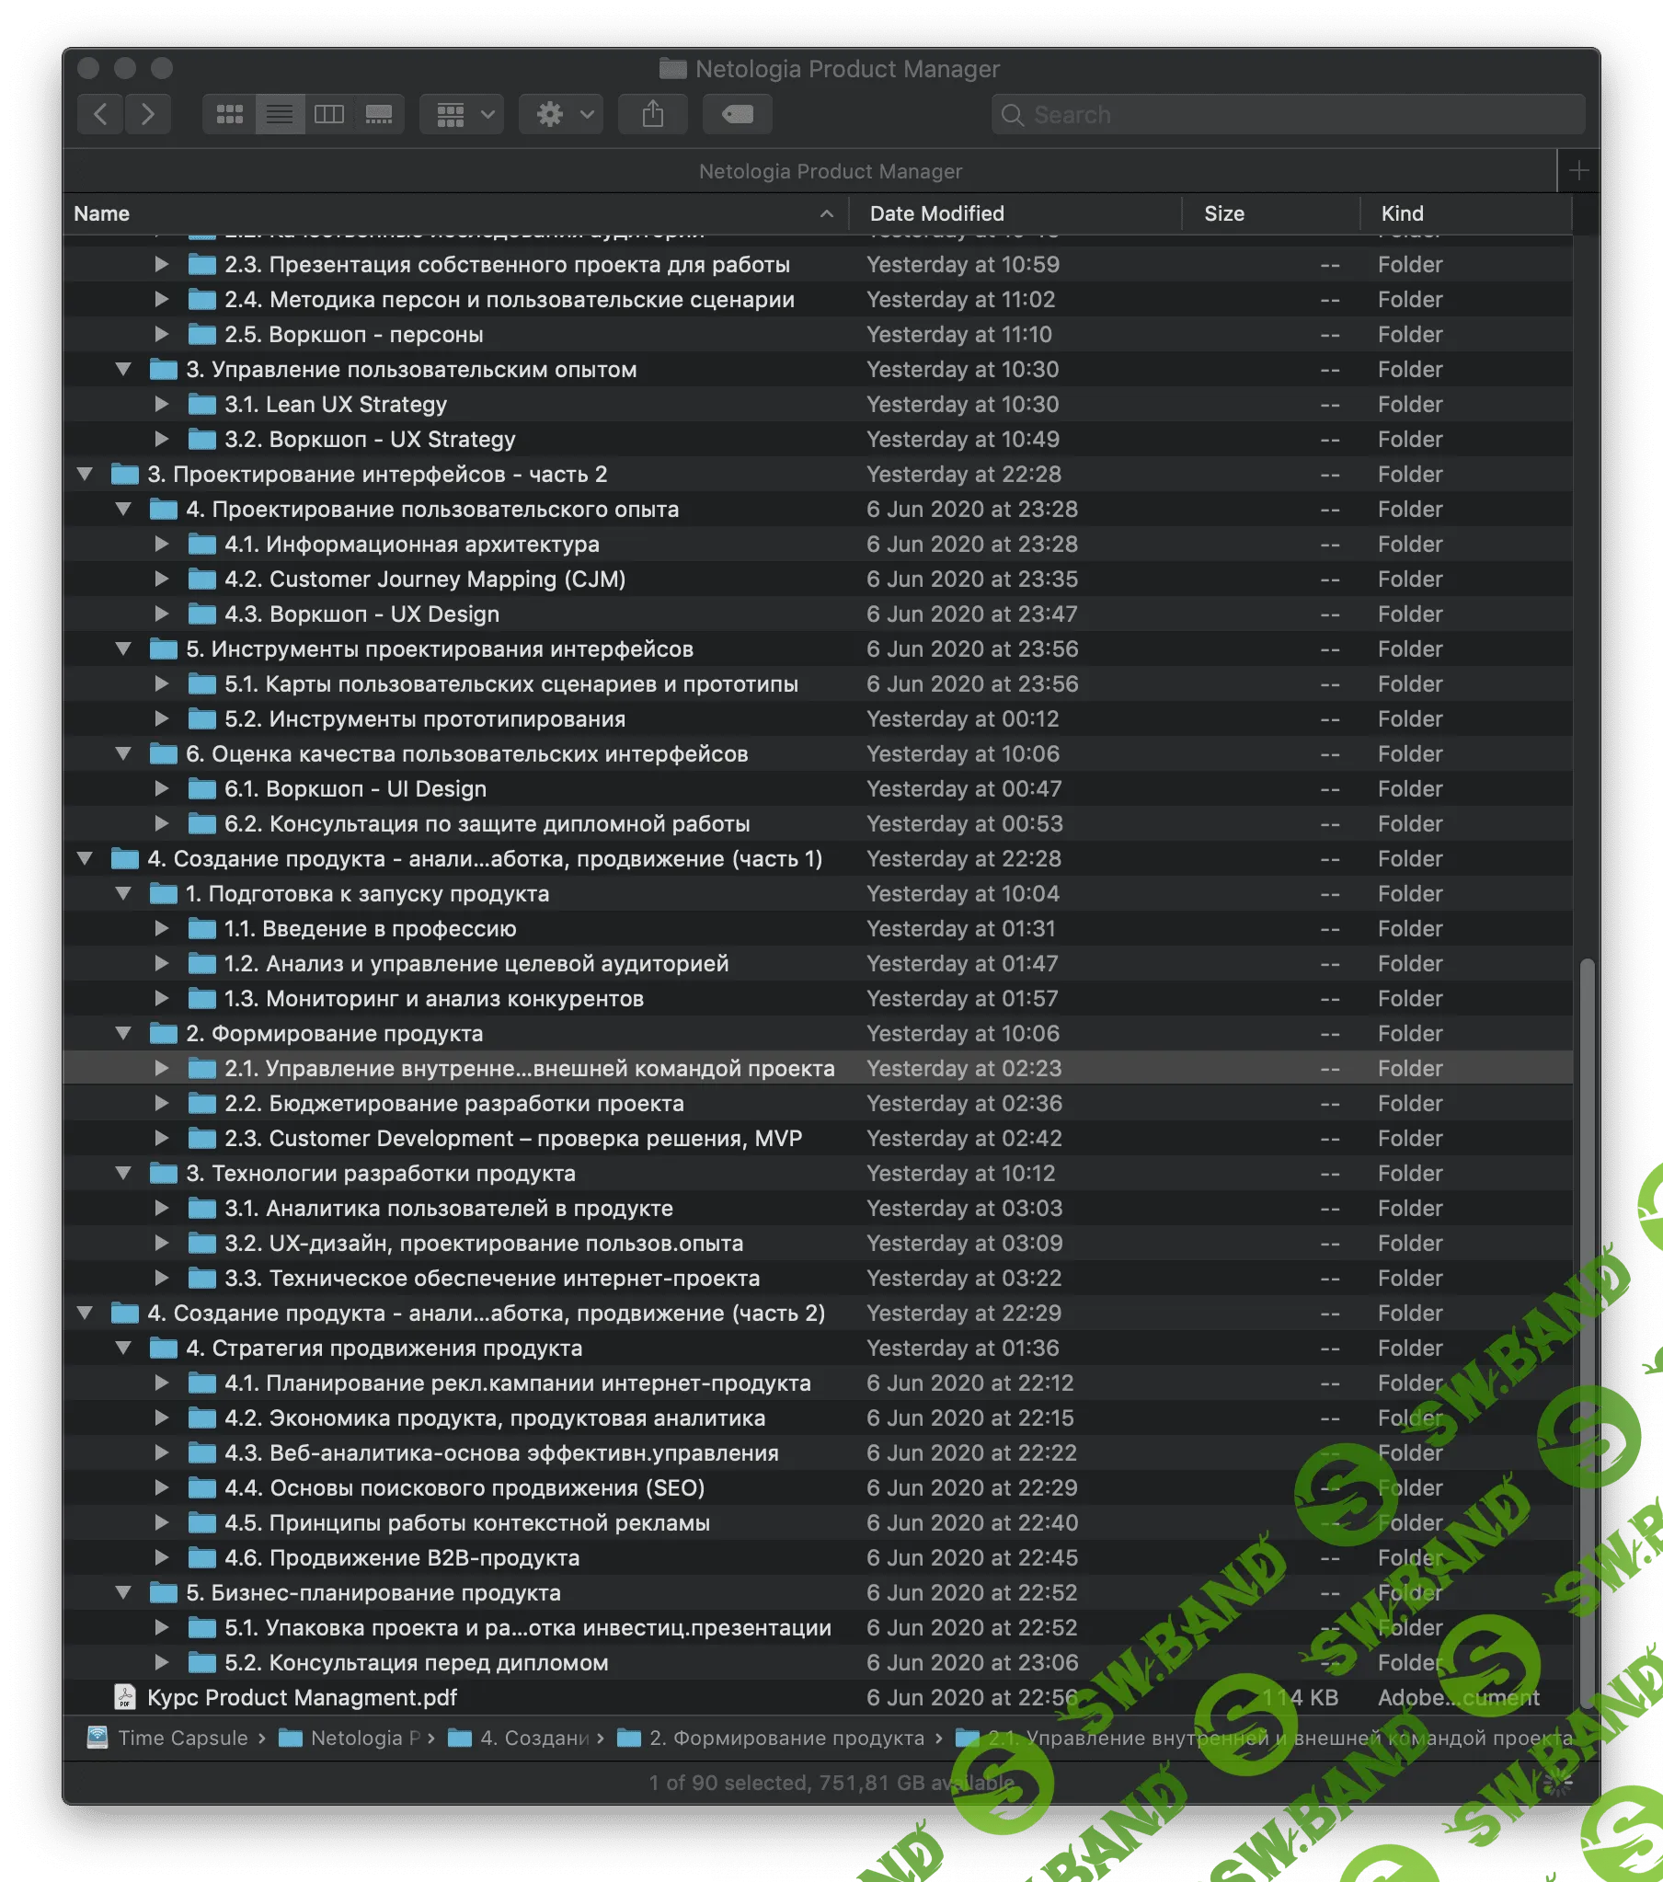
Task: Sort by Date Modified column header
Action: (x=936, y=213)
